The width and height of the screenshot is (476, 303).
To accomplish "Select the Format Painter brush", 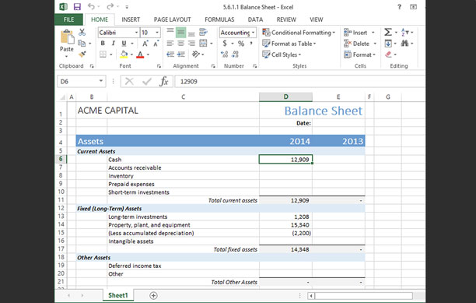I will [82, 54].
